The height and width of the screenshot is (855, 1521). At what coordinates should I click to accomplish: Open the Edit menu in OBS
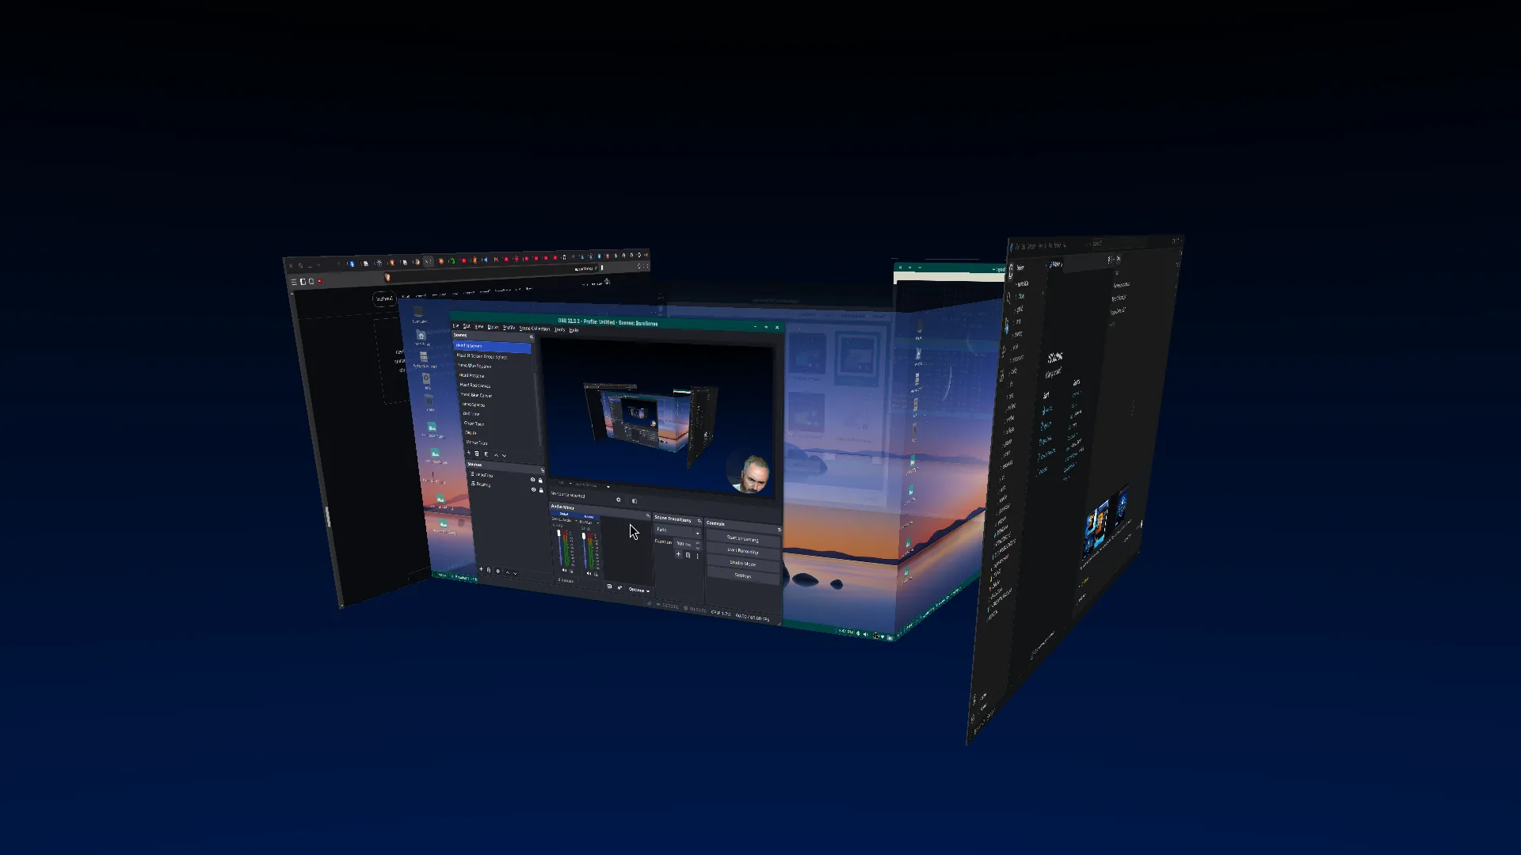467,326
